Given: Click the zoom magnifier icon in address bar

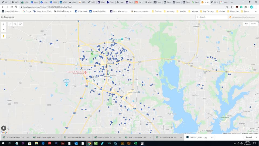Looking at the screenshot, I should tap(227, 7).
